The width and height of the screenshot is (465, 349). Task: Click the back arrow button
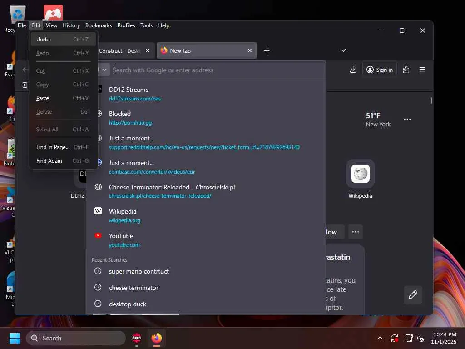coord(25,70)
